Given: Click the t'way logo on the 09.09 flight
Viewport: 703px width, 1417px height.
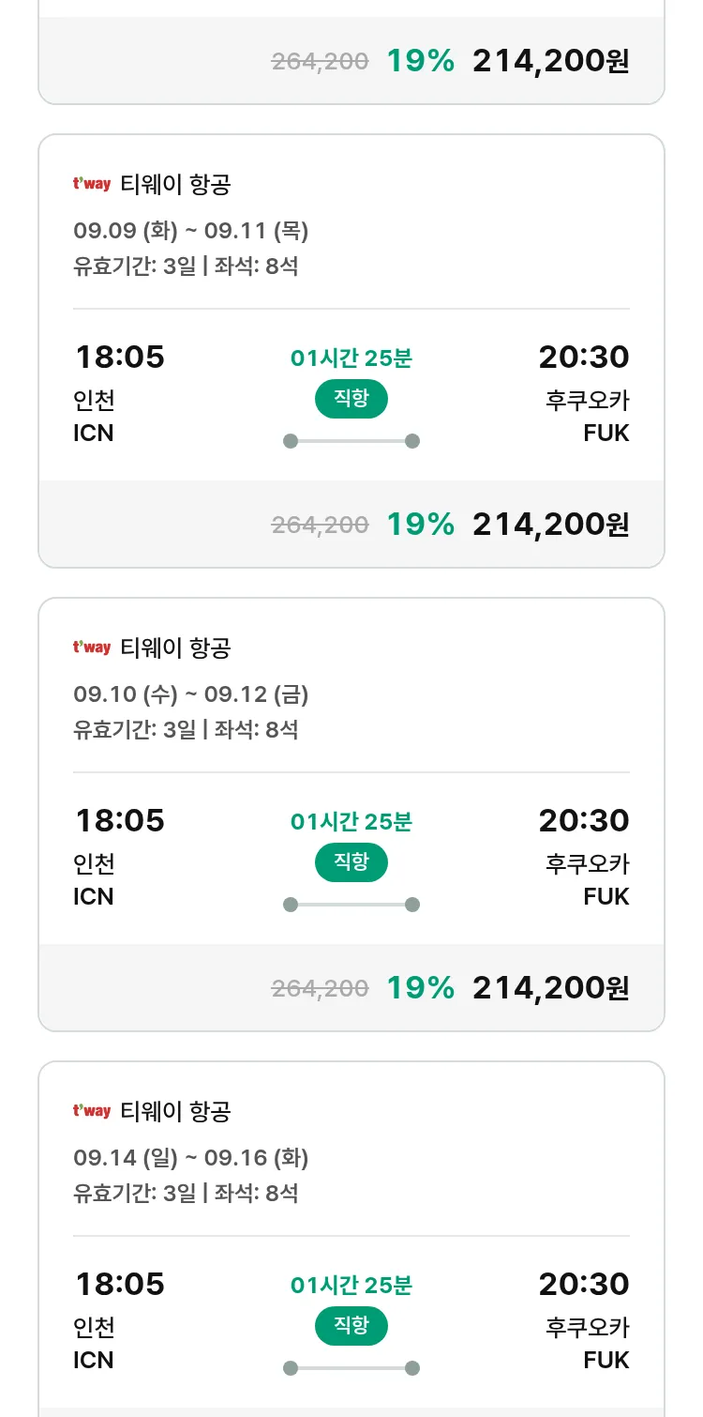Looking at the screenshot, I should 92,184.
